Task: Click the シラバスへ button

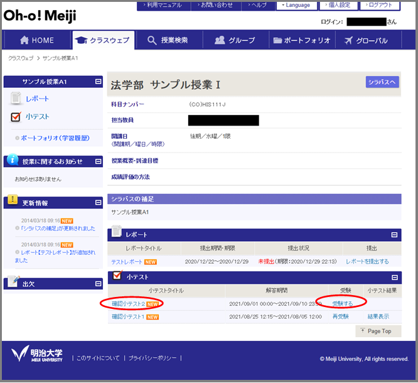Action: coord(382,82)
